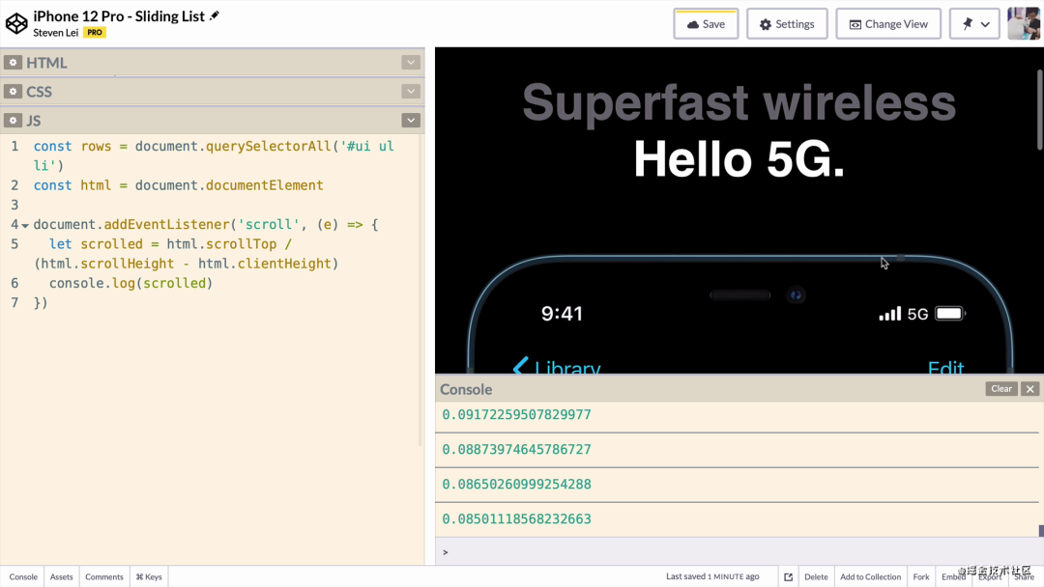Screen dimensions: 1044x587
Task: Click CSS panel header label
Action: (39, 91)
